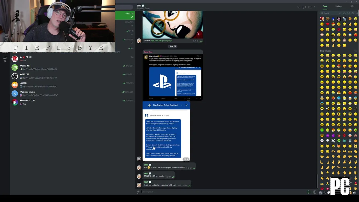
Task: Click the square icon beside emoji button
Action: click(314, 192)
